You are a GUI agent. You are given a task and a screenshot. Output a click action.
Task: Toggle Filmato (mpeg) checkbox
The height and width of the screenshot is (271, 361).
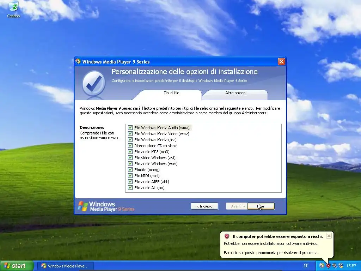(130, 170)
